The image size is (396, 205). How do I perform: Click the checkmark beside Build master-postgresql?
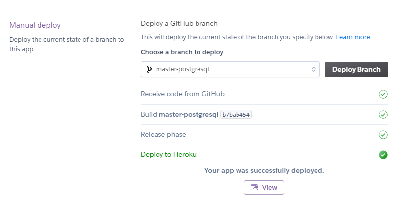(x=383, y=115)
